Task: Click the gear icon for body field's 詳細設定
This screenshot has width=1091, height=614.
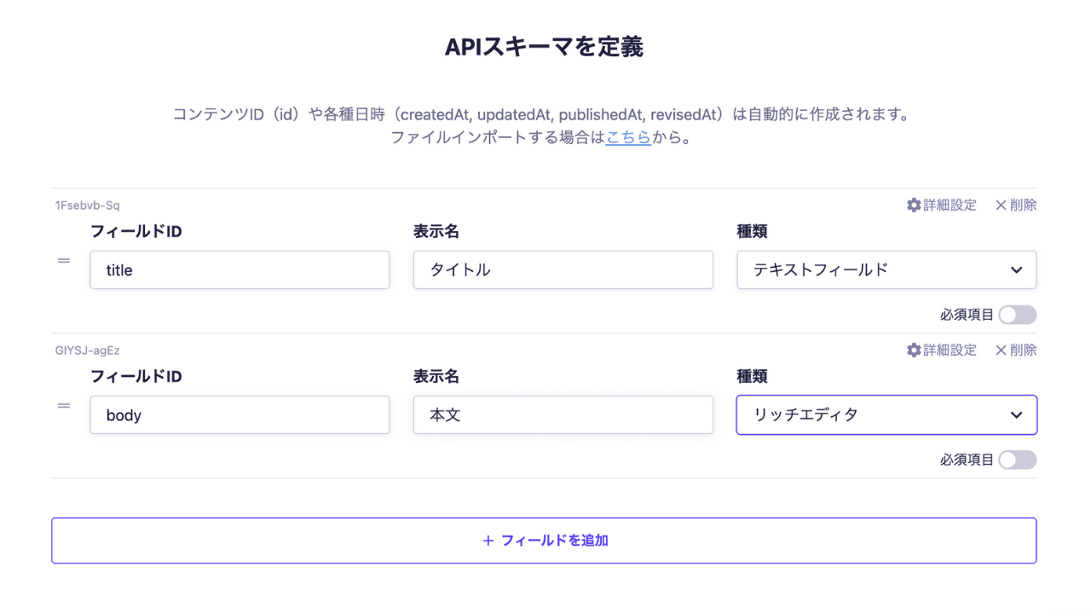Action: click(914, 350)
